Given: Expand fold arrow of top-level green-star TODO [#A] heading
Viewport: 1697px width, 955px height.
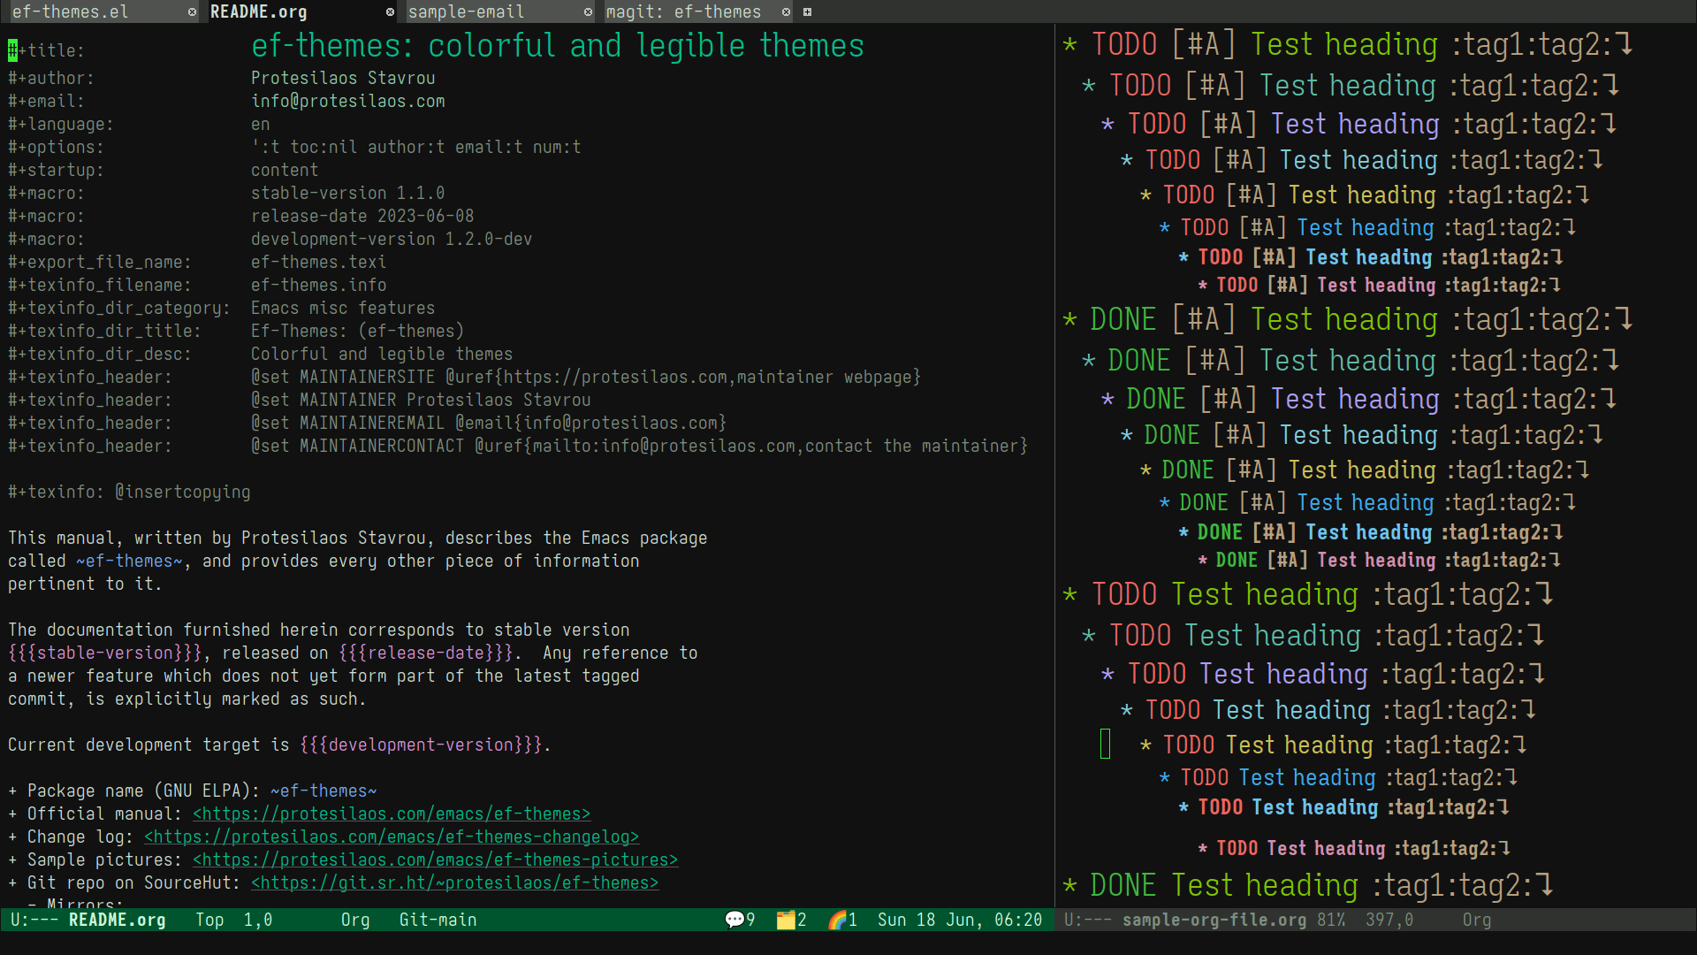Looking at the screenshot, I should [1624, 43].
